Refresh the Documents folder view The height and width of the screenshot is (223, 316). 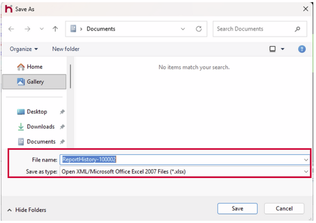[x=198, y=29]
